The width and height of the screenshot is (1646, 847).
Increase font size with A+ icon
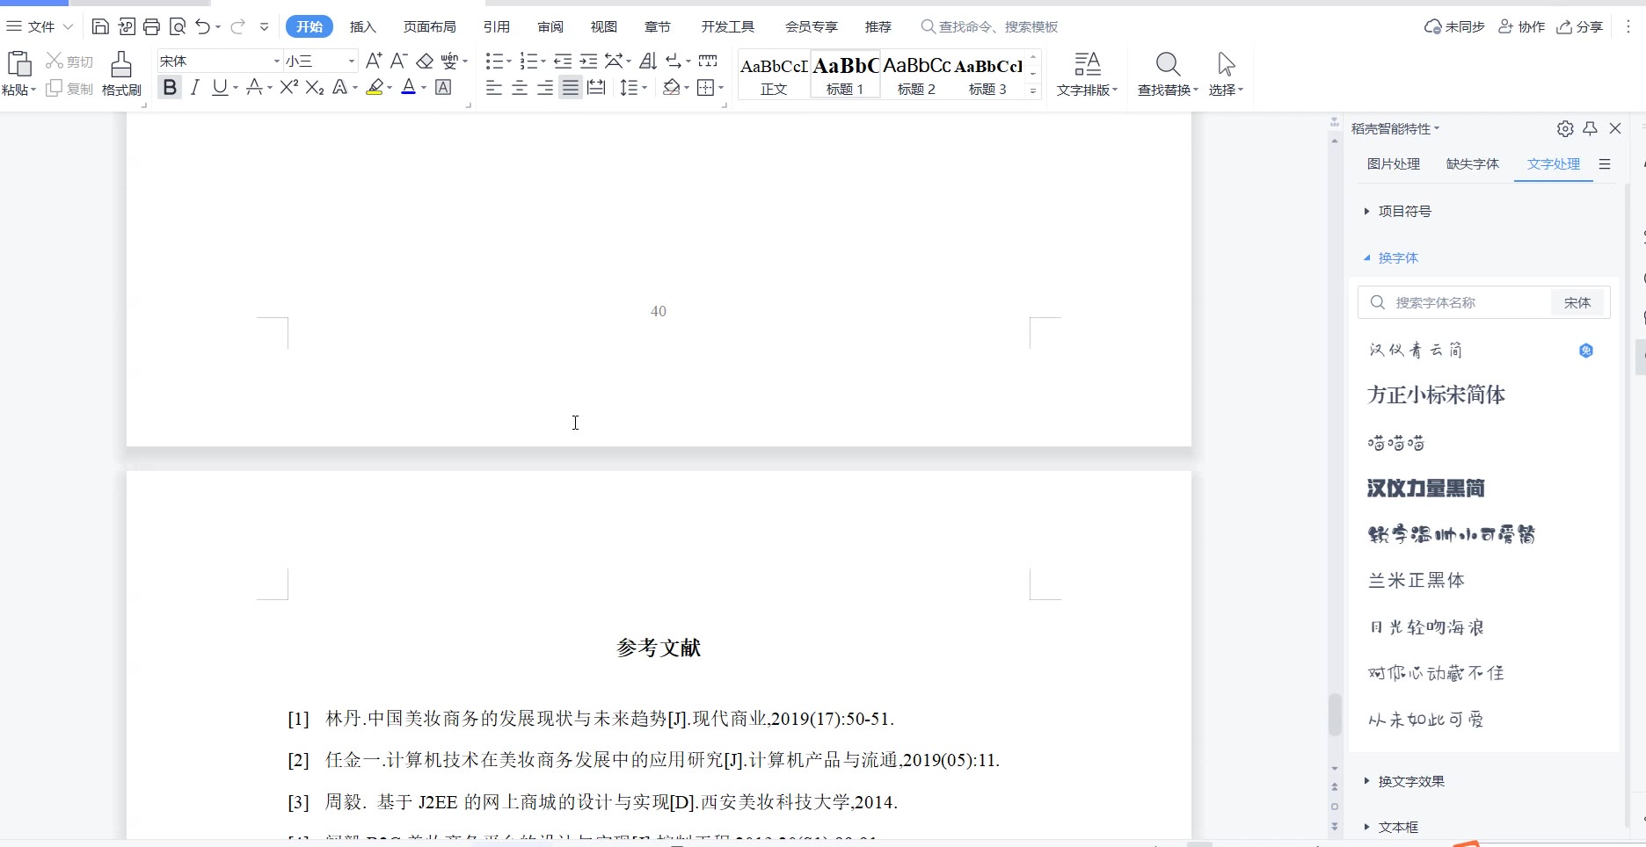[374, 61]
